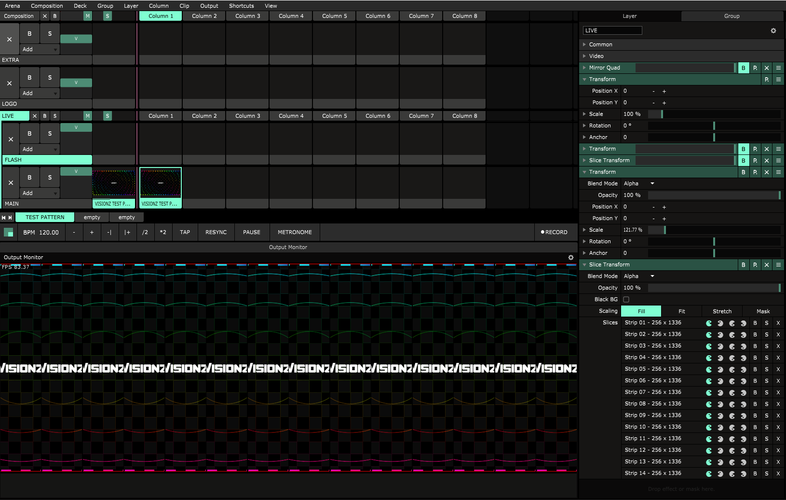Jump to the previous deck arrow
This screenshot has width=786, height=500.
pyautogui.click(x=4, y=218)
